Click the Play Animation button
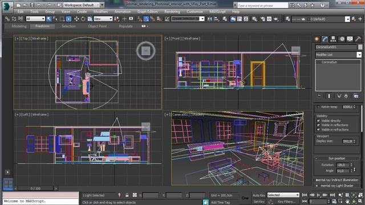365x205 pixels. pos(318,195)
